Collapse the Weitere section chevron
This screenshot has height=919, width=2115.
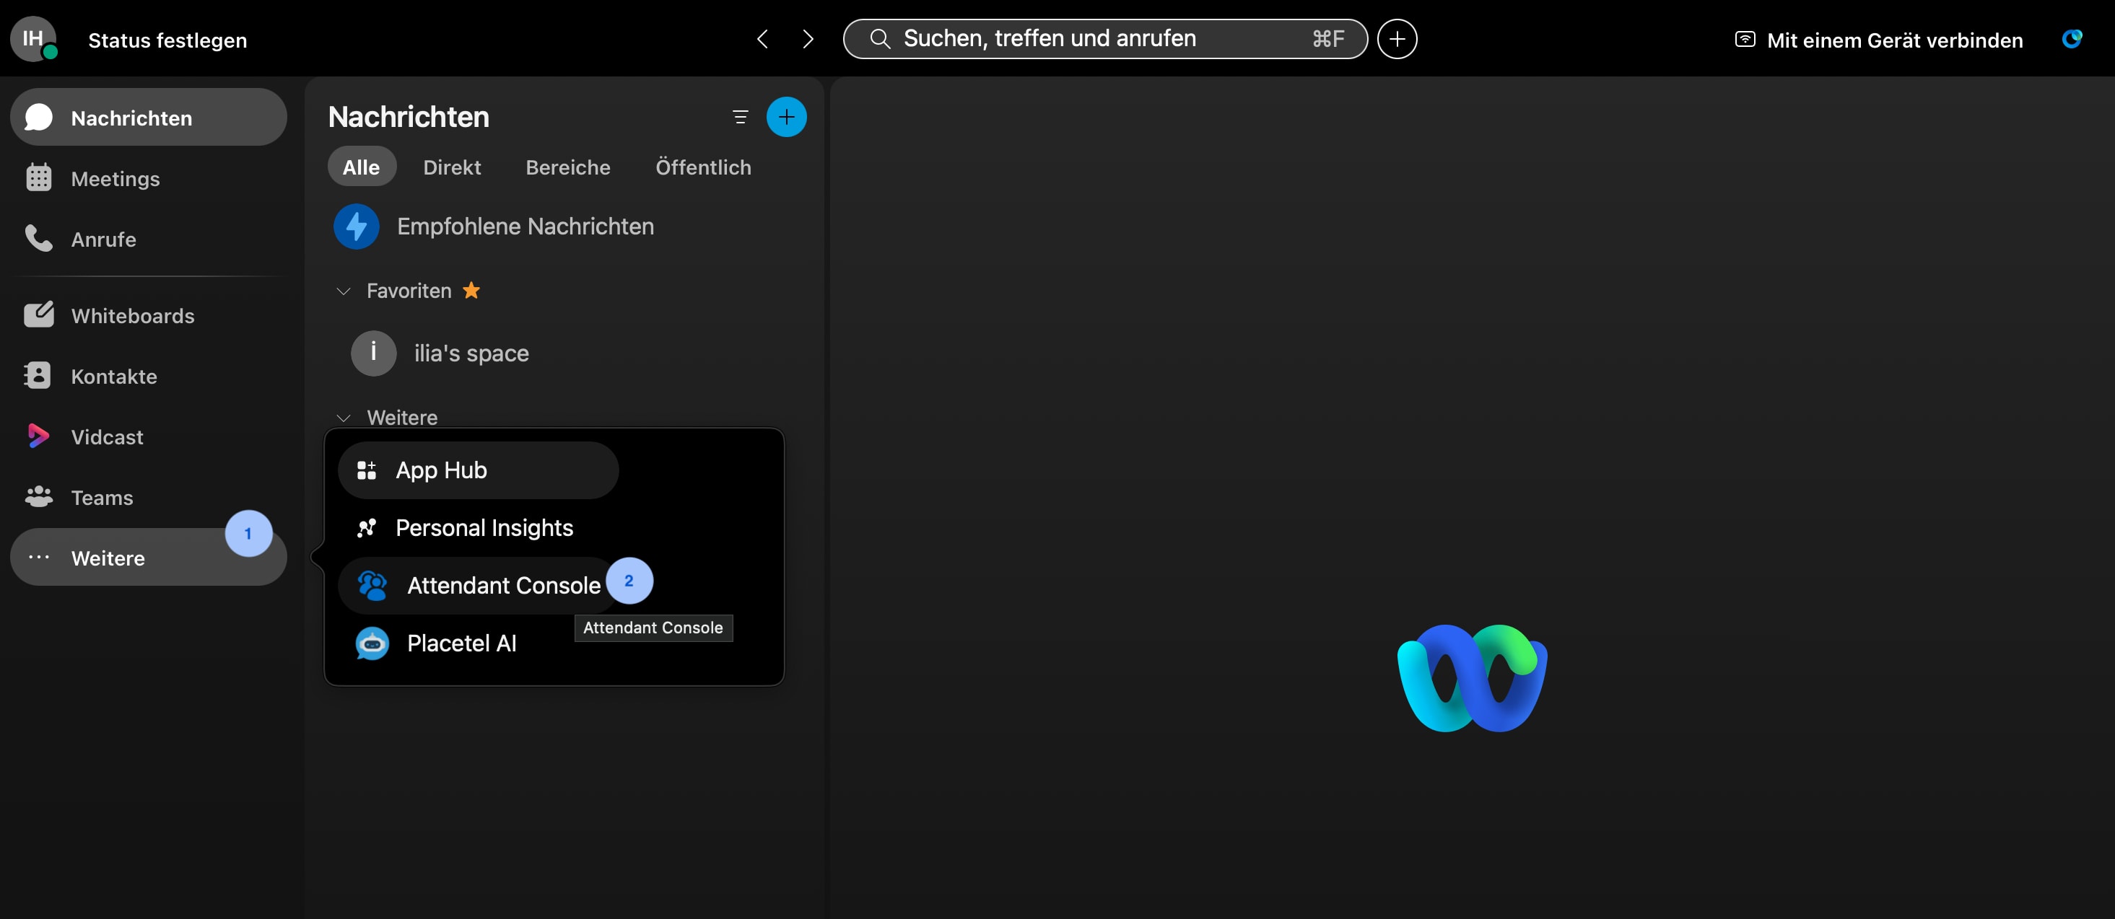(344, 418)
